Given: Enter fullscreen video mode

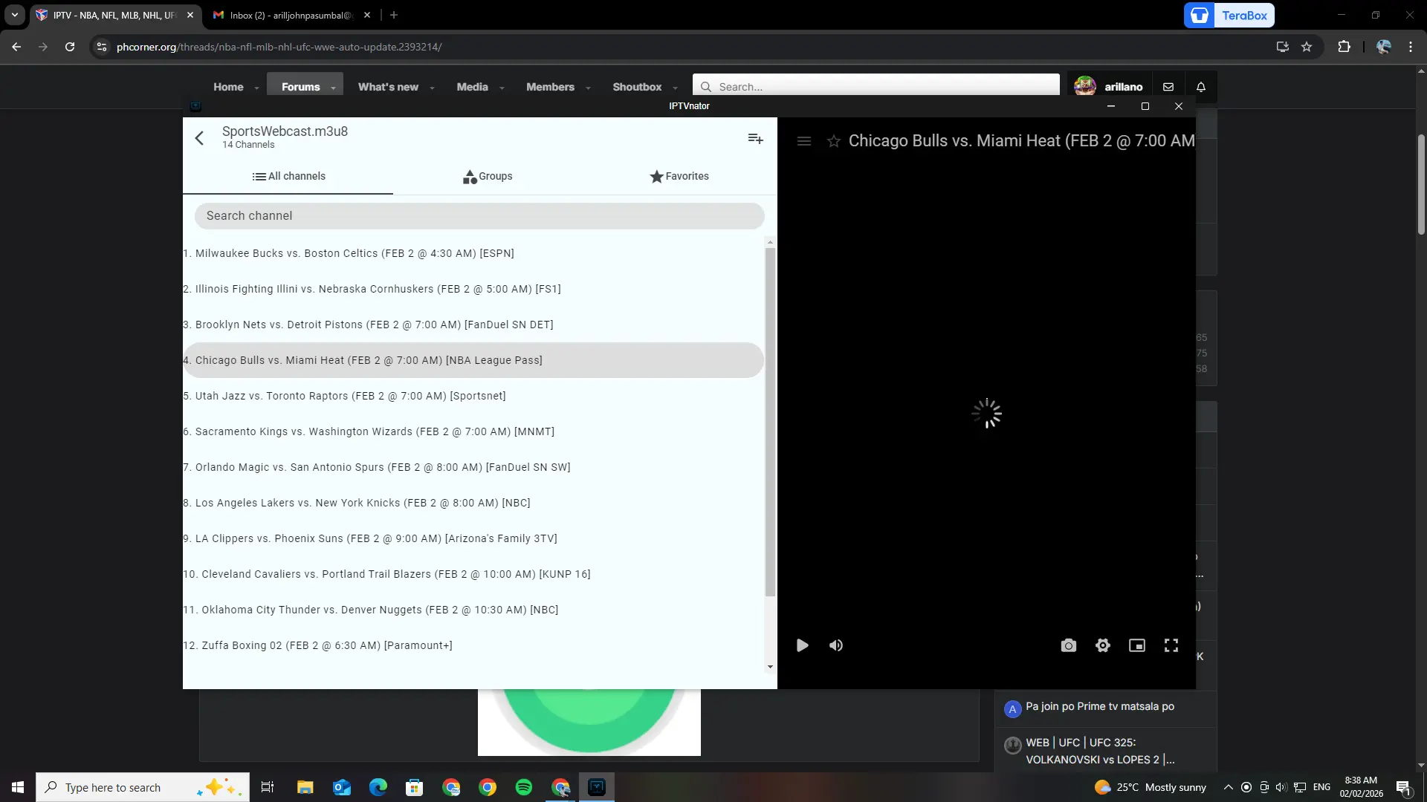Looking at the screenshot, I should click(x=1171, y=645).
